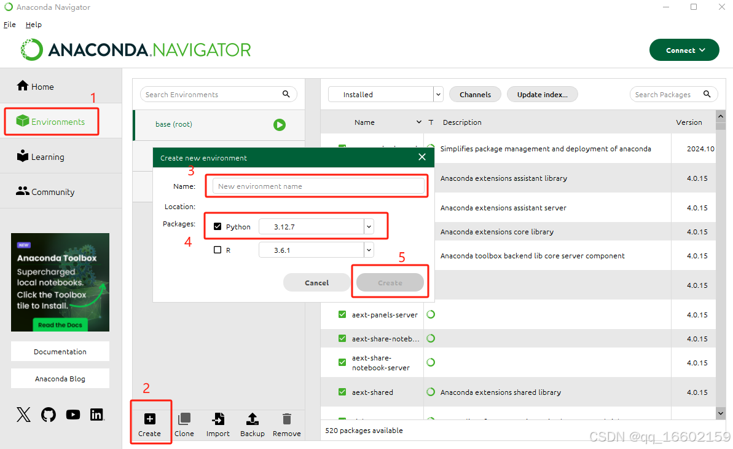Click the Cancel button in dialog
This screenshot has width=733, height=449.
pyautogui.click(x=316, y=283)
